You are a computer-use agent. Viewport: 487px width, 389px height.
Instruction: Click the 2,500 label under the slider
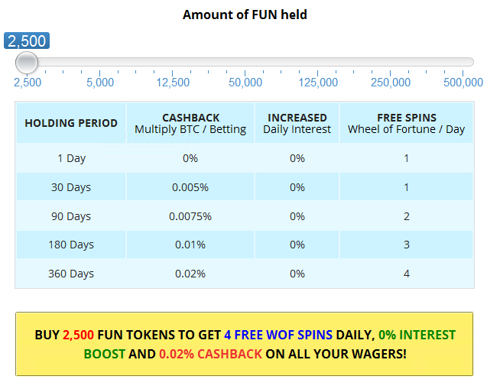(x=28, y=83)
